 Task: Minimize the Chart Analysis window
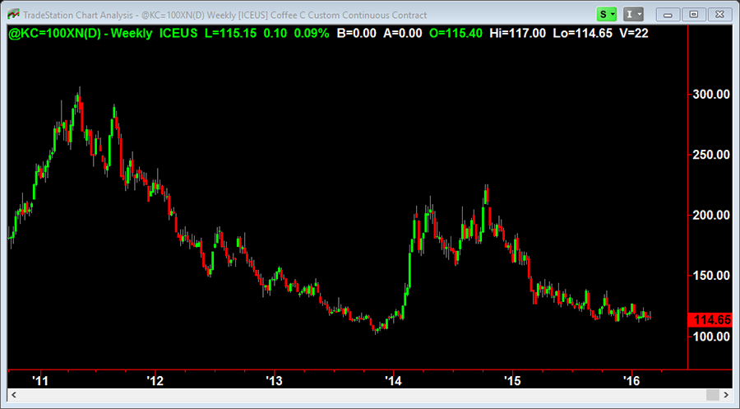point(669,14)
